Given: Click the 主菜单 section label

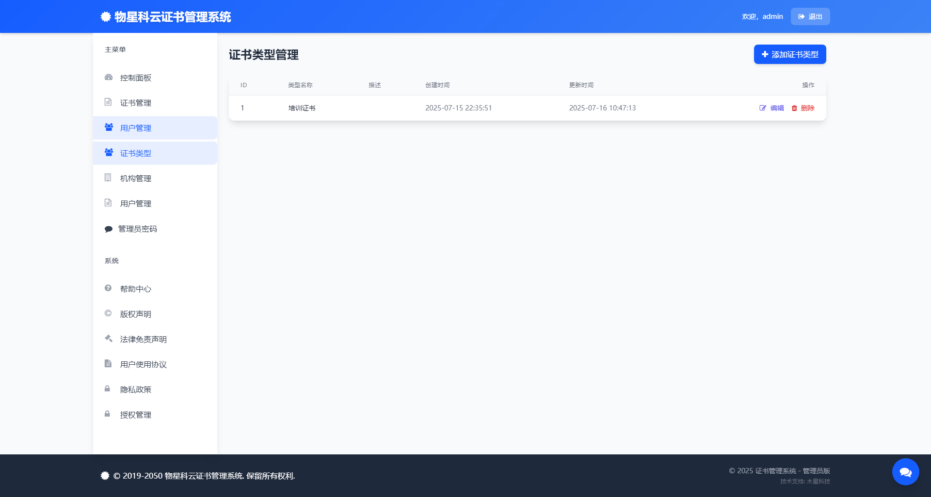Looking at the screenshot, I should tap(115, 49).
